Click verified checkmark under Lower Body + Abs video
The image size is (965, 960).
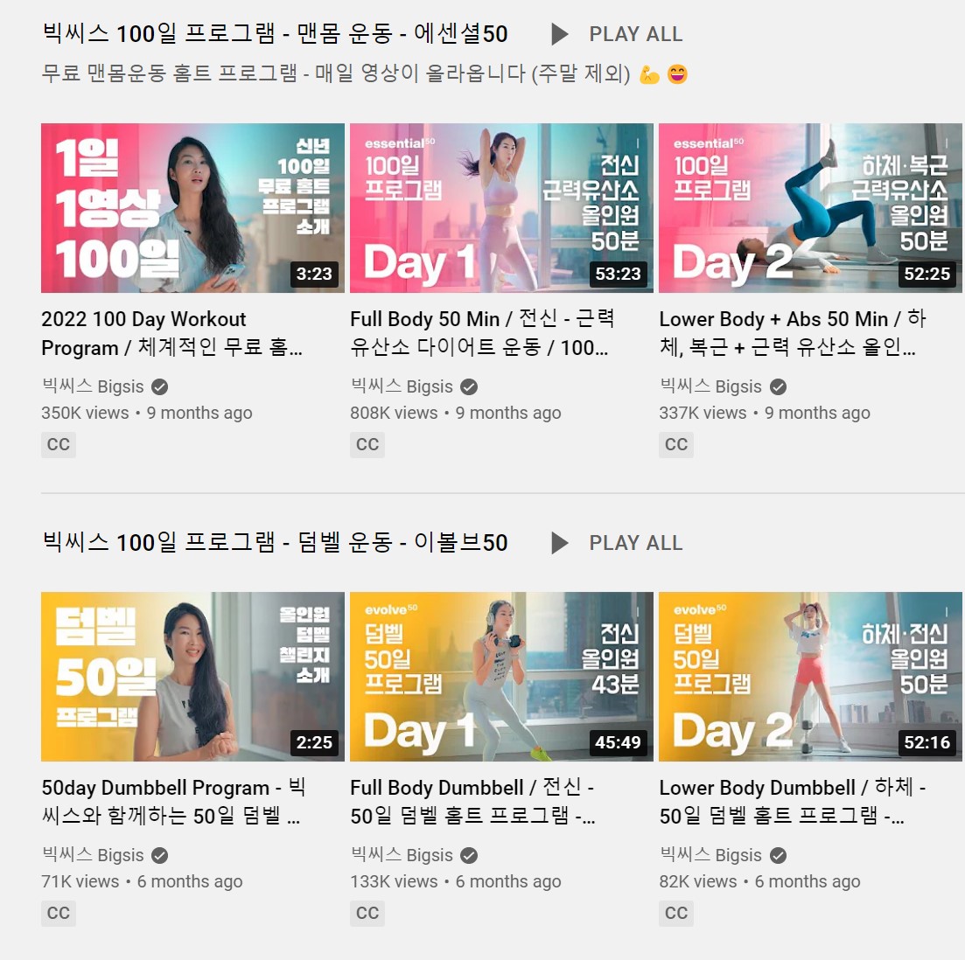[778, 386]
